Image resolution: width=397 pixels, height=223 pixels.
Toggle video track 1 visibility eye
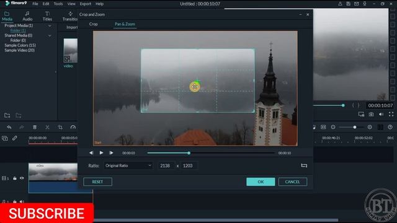(22, 178)
